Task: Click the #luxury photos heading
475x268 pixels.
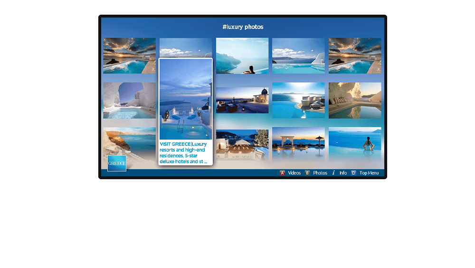Action: [x=243, y=27]
